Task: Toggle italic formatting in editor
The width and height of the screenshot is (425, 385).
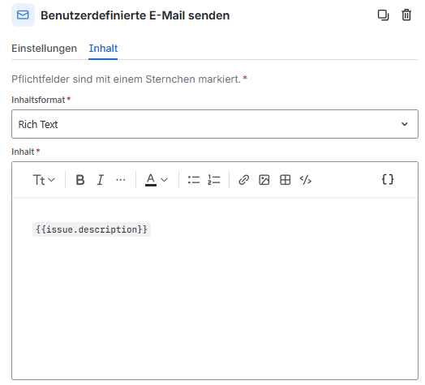Action: pos(101,180)
